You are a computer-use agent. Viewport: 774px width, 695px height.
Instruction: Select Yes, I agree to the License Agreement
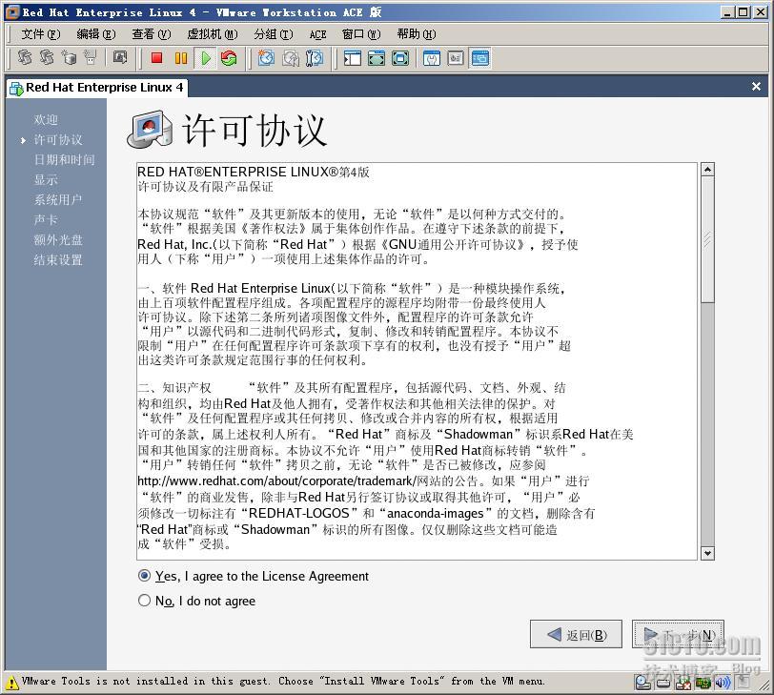(x=254, y=576)
